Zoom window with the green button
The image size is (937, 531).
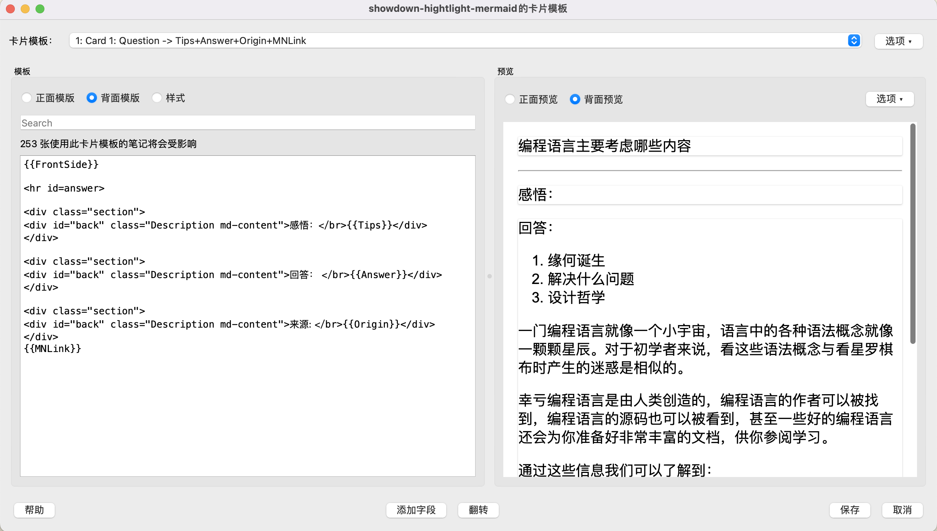pyautogui.click(x=40, y=9)
